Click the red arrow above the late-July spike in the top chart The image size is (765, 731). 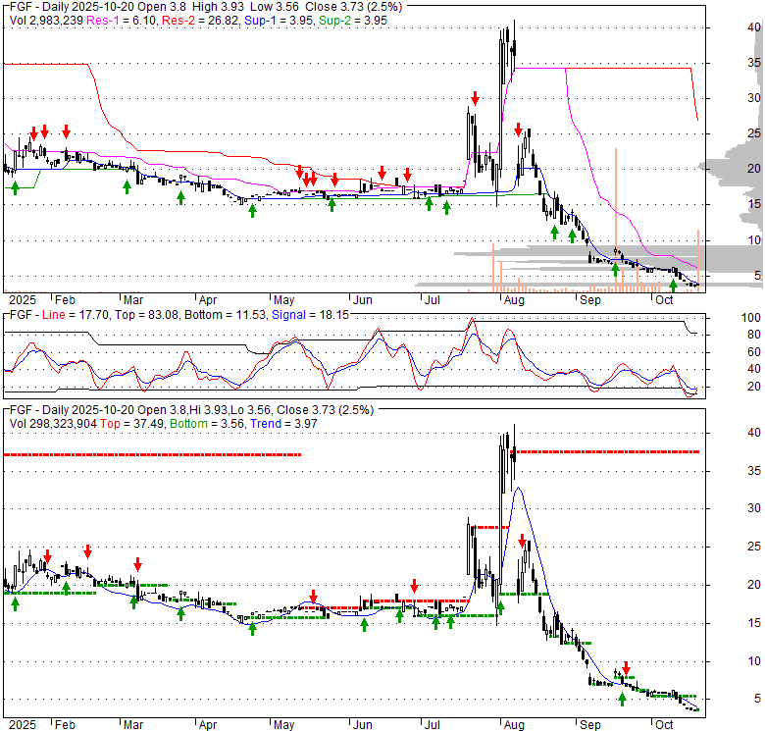475,98
